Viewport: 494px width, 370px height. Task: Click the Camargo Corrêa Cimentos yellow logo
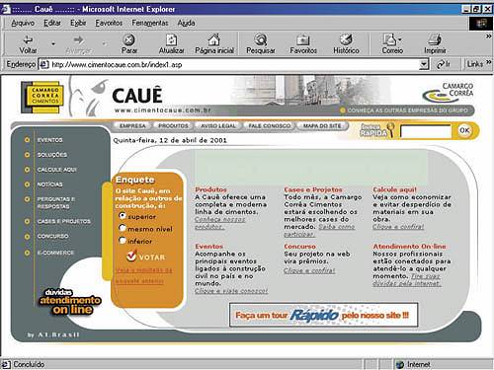coord(42,98)
